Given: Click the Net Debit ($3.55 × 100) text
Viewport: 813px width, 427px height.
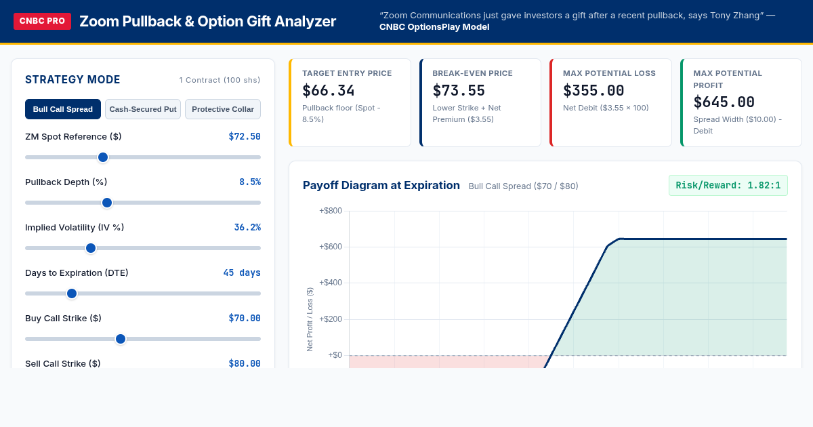Looking at the screenshot, I should [606, 108].
